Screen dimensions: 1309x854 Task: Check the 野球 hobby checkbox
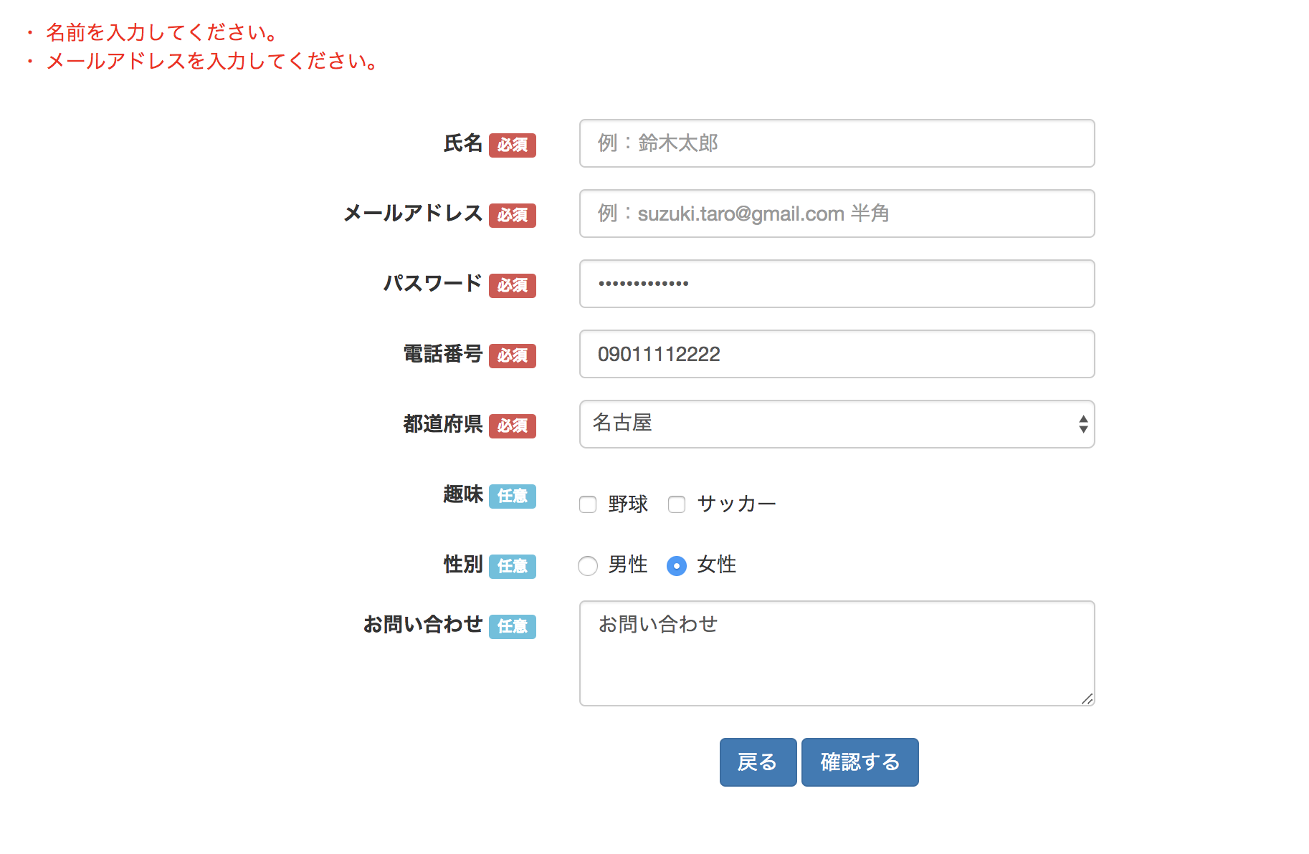[588, 504]
